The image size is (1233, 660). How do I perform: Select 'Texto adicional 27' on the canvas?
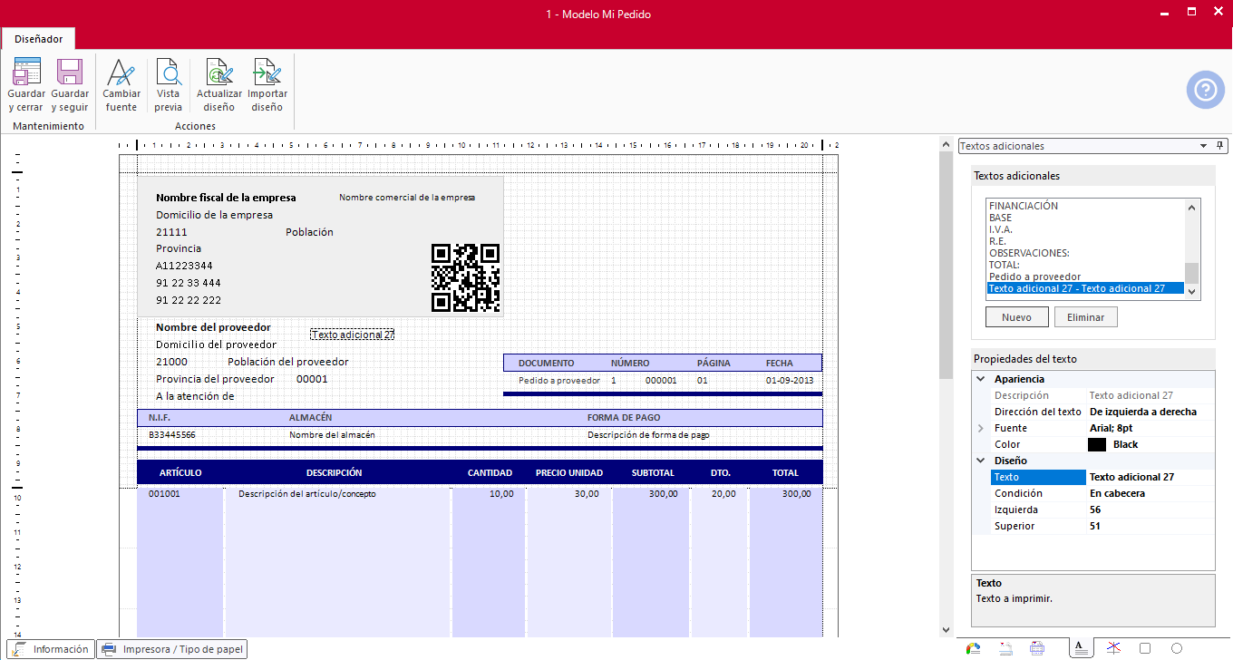[x=352, y=335]
